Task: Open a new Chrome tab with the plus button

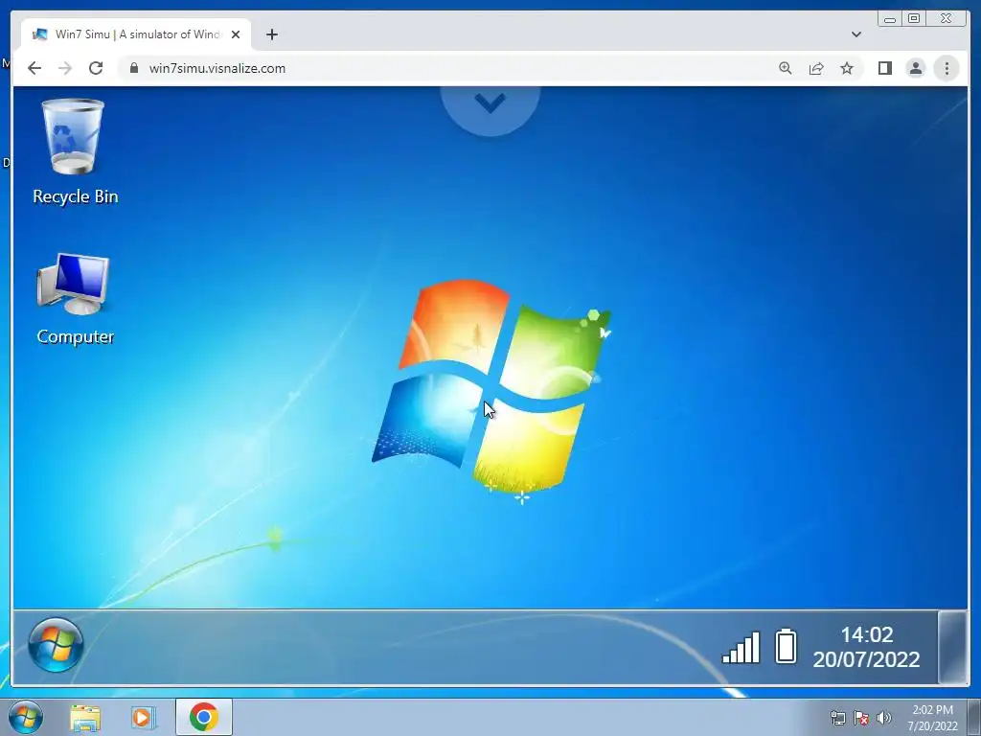Action: 271,34
